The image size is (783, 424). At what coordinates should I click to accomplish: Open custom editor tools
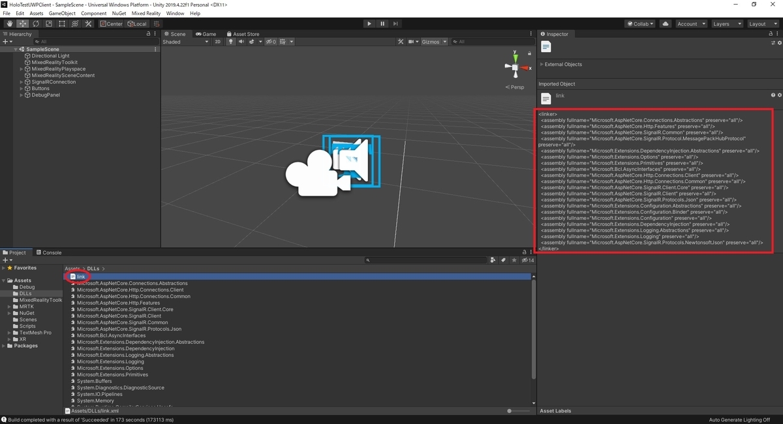[88, 23]
